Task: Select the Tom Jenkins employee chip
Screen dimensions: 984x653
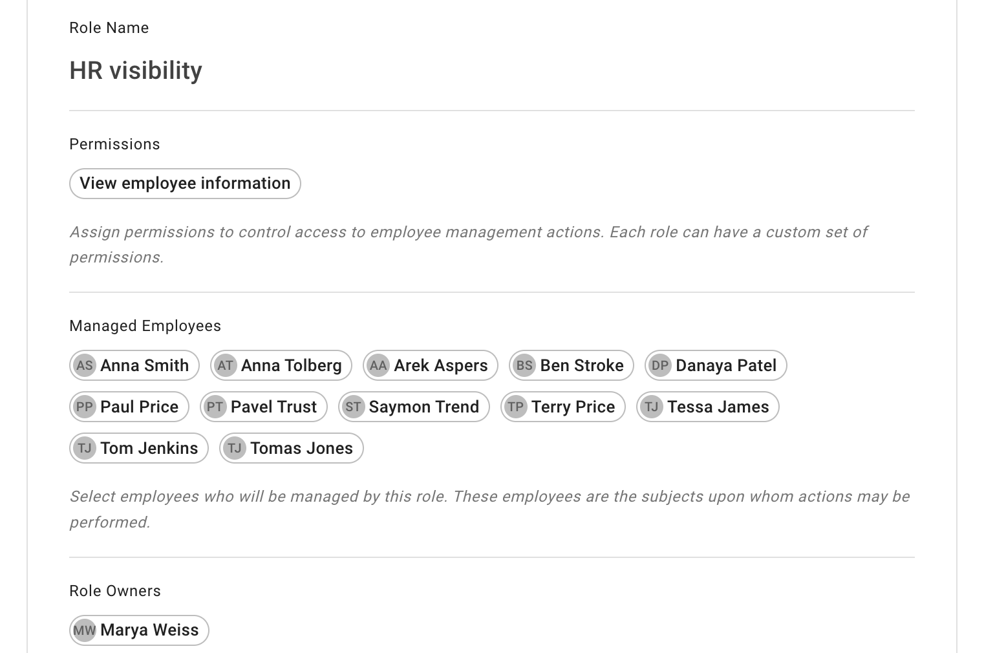Action: (138, 448)
